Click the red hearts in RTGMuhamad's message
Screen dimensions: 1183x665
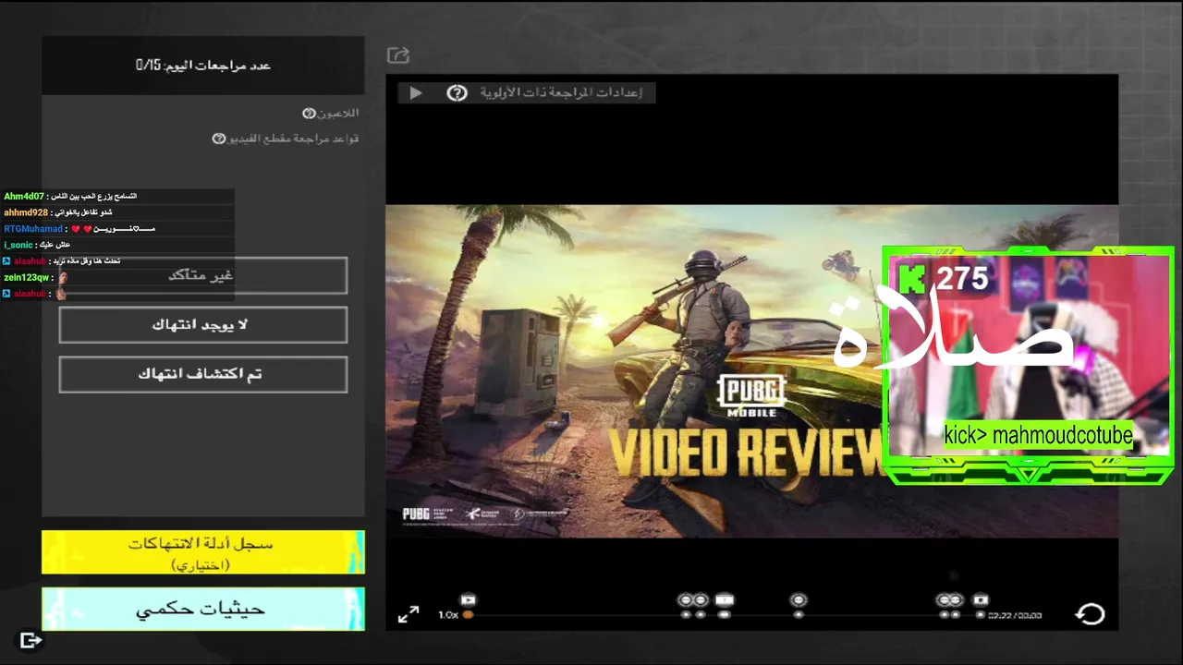coord(83,229)
